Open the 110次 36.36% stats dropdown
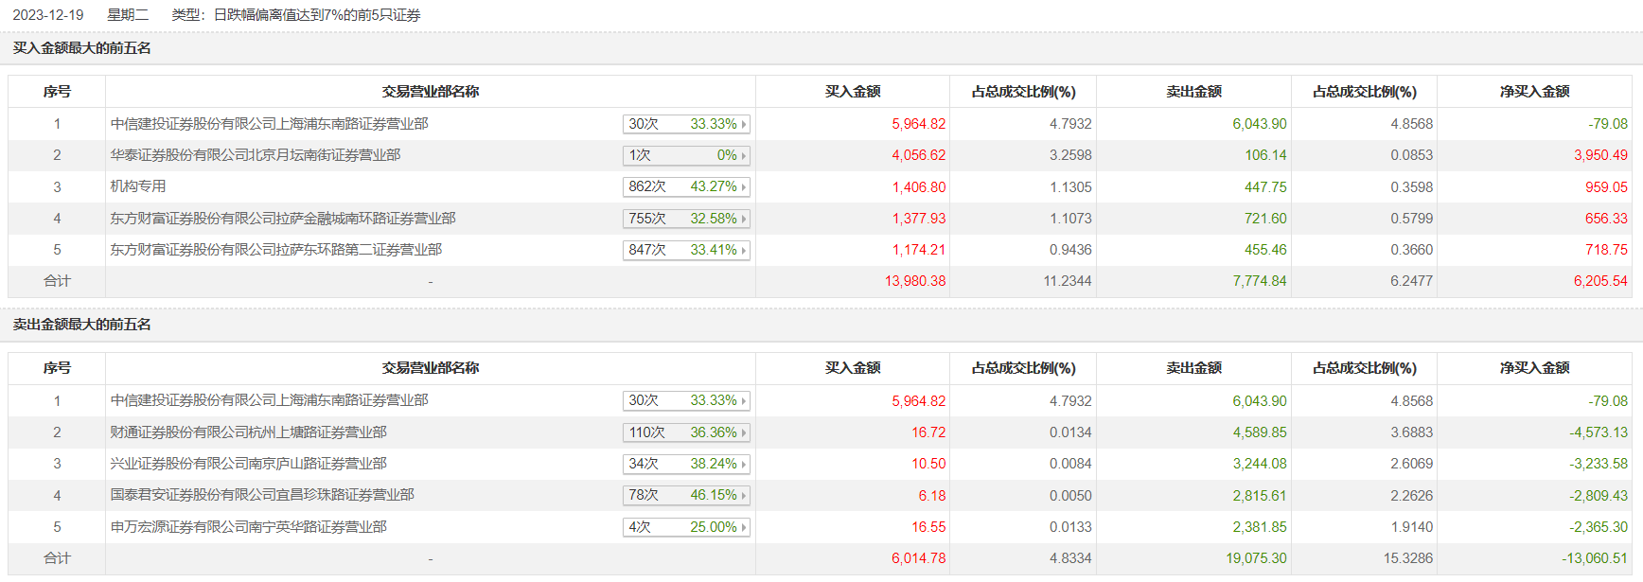Viewport: 1643px width, 582px height. tap(686, 432)
